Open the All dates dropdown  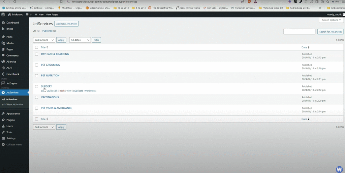pos(80,40)
